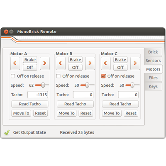The height and width of the screenshot is (166, 166).
Task: Click Motor A speed slider handle
Action: [43, 85]
